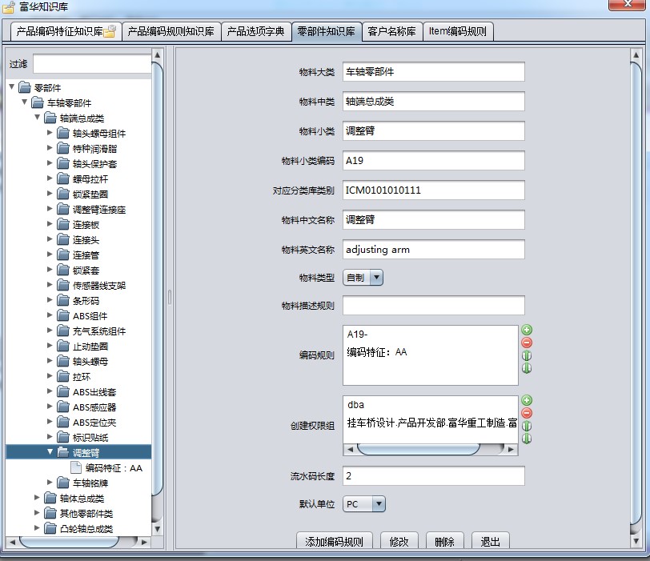Switch to the 产品选项字典 tab

255,32
